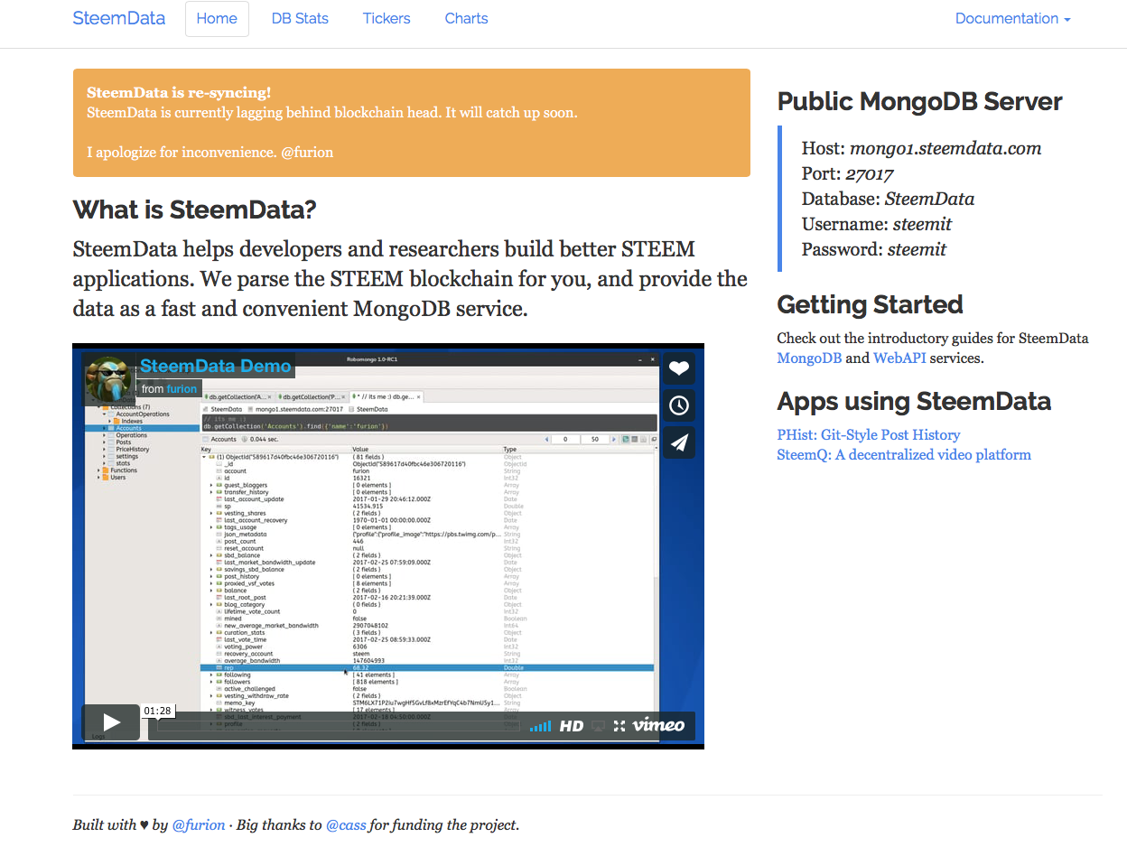1127x847 pixels.
Task: Open the DB Stats page
Action: click(300, 18)
